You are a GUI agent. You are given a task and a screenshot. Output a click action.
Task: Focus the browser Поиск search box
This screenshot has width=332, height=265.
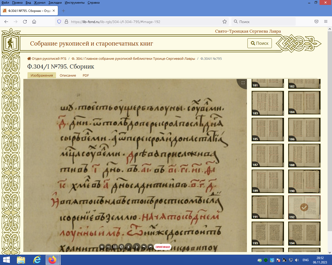pos(263,22)
